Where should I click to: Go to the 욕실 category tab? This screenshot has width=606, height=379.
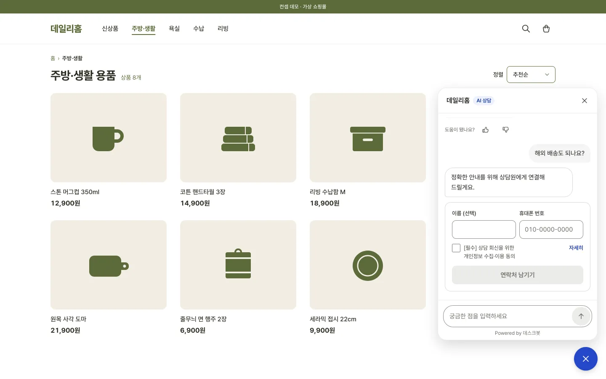click(x=174, y=29)
